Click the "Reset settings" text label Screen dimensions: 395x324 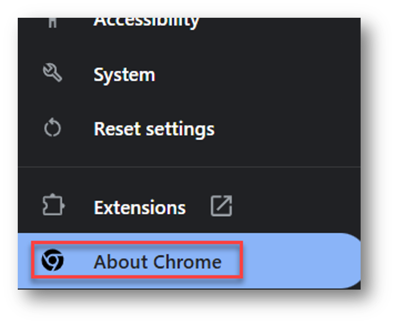click(154, 129)
